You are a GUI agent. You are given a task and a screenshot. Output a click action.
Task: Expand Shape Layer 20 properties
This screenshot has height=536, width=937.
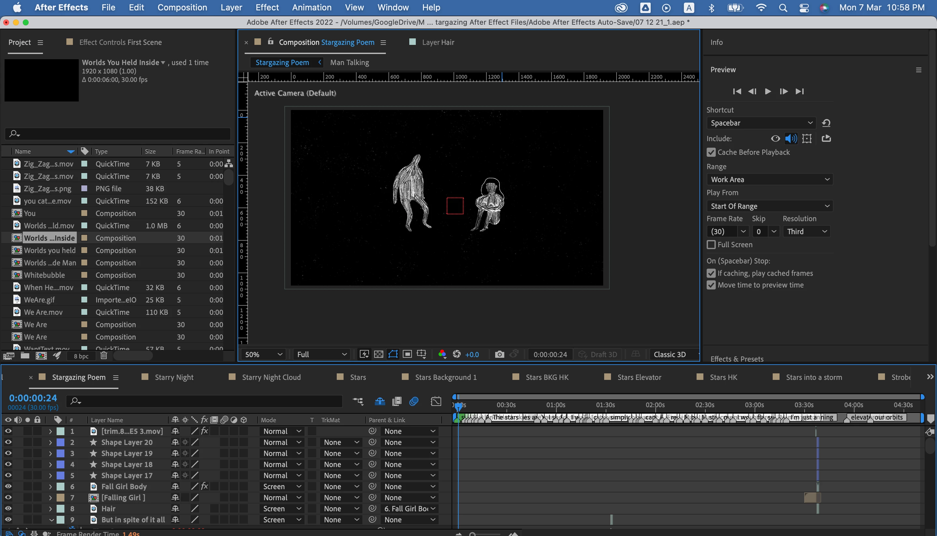point(50,442)
